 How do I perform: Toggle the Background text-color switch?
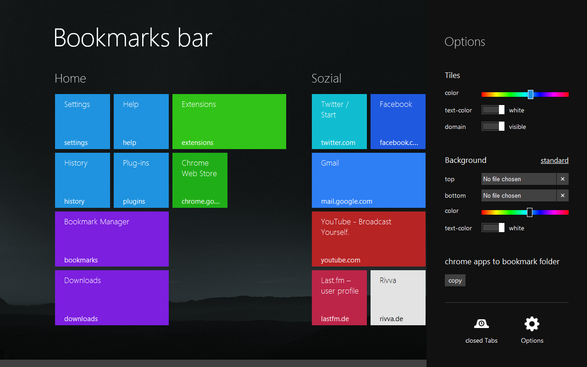tap(493, 228)
